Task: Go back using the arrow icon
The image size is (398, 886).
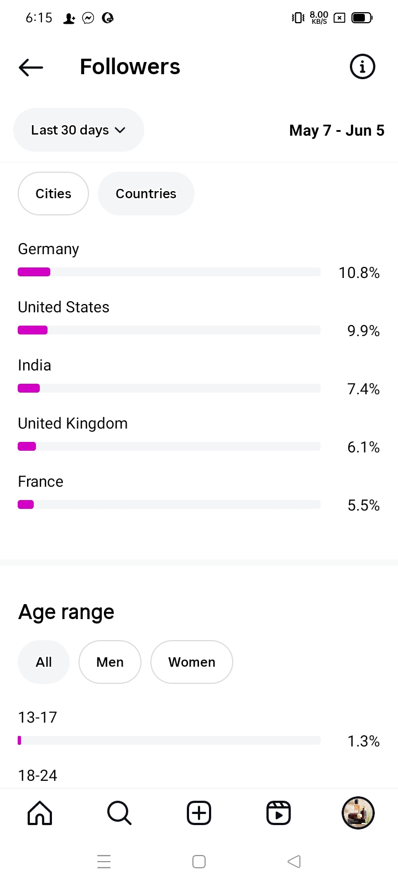Action: click(x=31, y=68)
